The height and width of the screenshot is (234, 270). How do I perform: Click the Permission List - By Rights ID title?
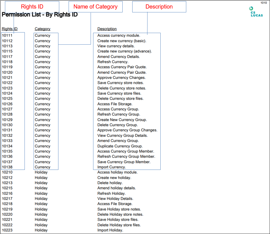(x=40, y=15)
